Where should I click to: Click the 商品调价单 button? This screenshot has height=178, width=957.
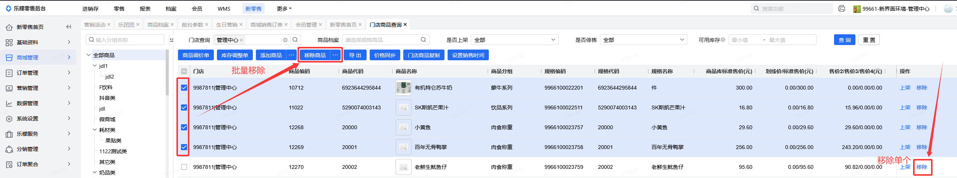196,55
